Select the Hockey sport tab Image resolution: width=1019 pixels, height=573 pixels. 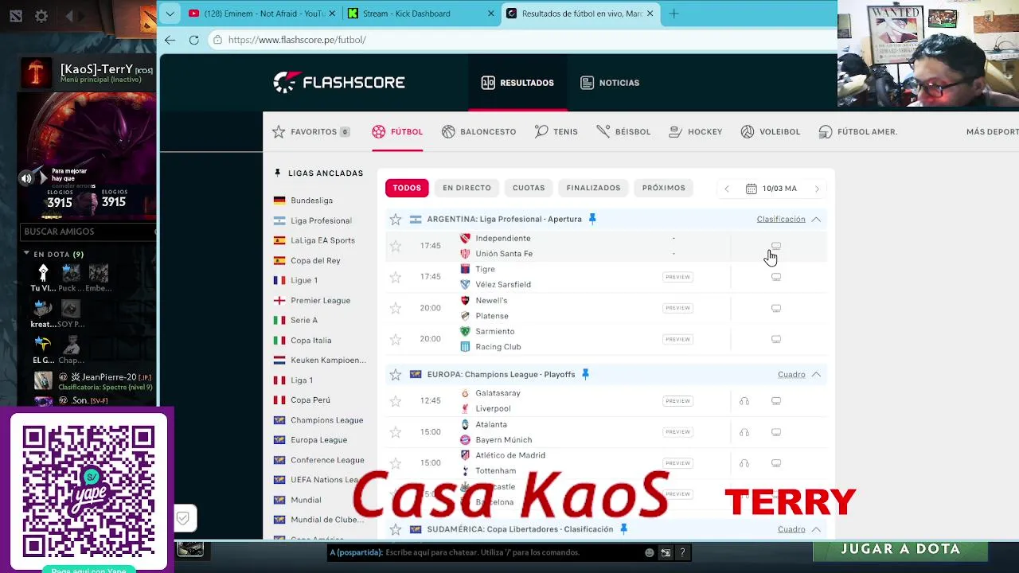[696, 131]
